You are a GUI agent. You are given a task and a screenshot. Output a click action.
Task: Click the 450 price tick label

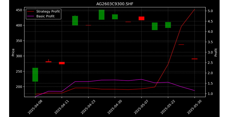[x=19, y=10]
